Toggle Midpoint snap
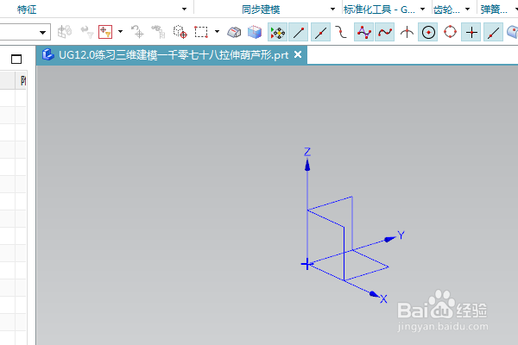Image resolution: width=518 pixels, height=345 pixels. [x=320, y=33]
